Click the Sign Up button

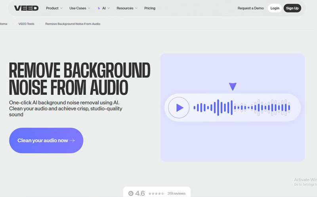coord(292,8)
